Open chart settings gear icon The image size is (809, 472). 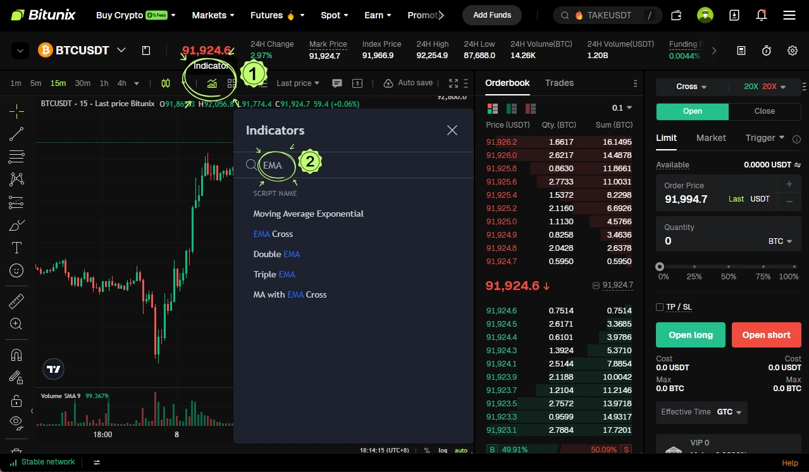[792, 51]
